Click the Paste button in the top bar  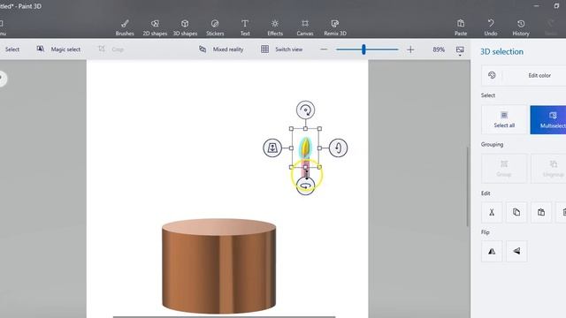click(x=461, y=27)
